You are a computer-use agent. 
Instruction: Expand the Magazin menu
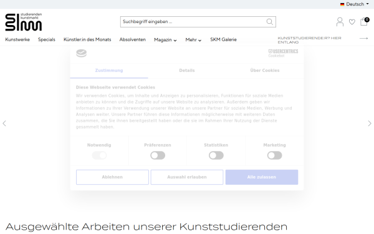pos(165,40)
